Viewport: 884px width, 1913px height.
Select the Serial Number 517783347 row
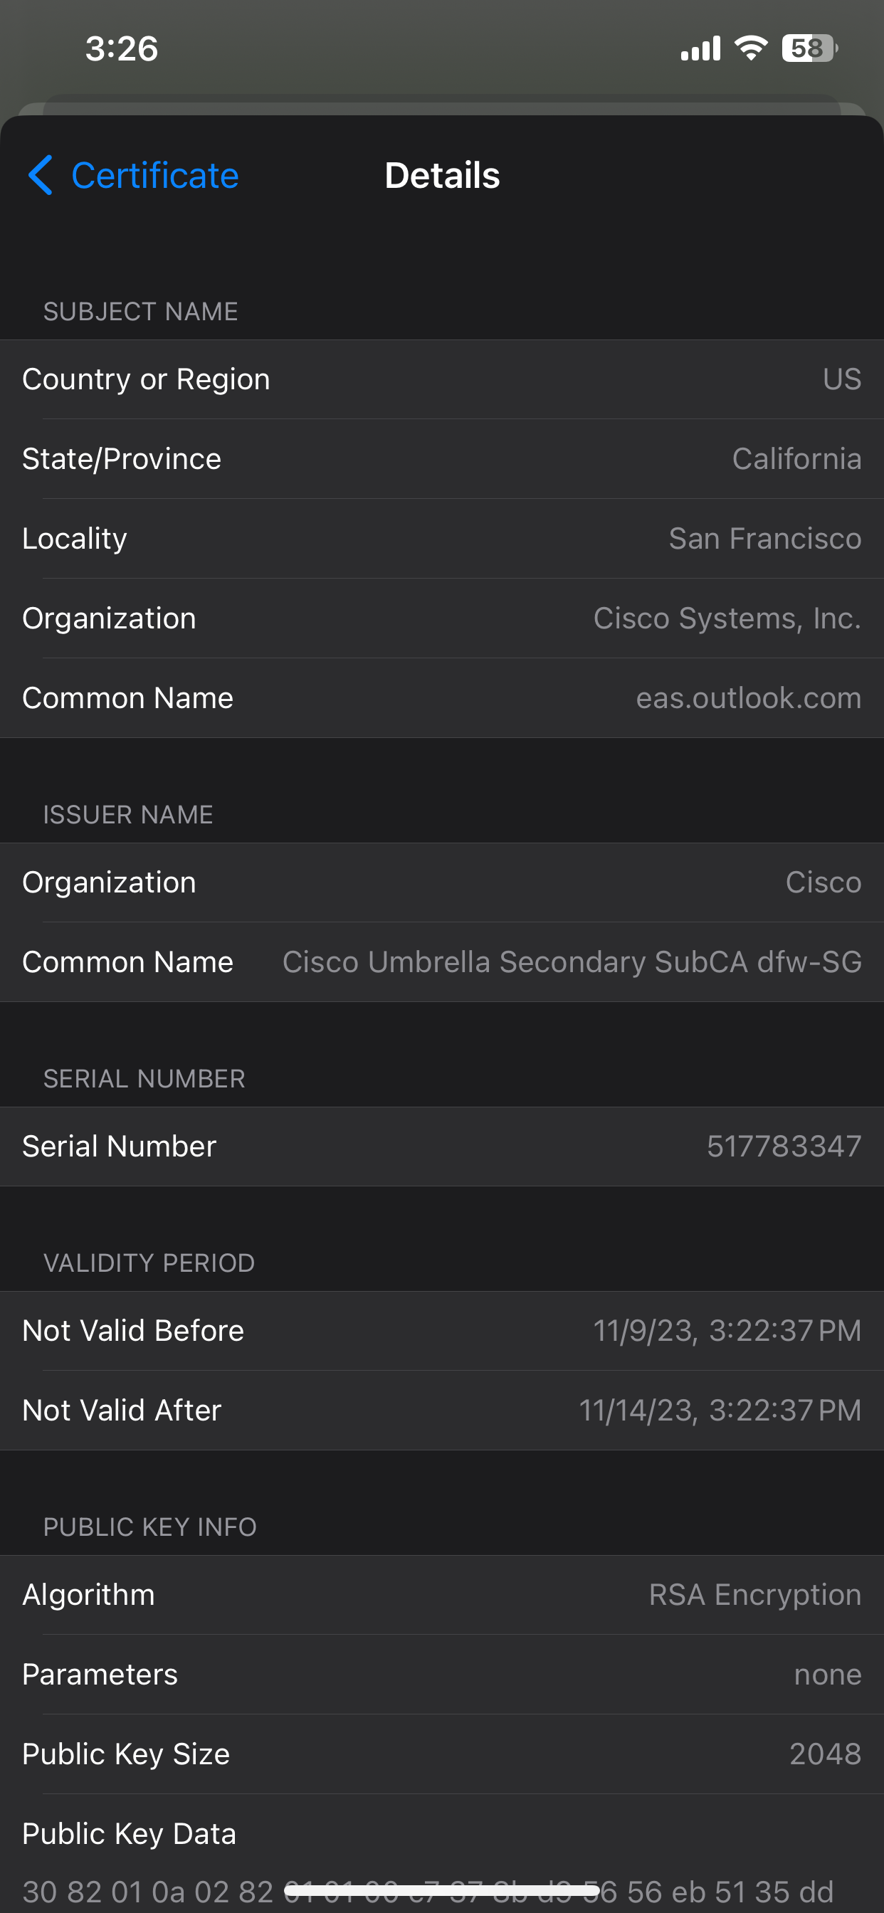442,1146
